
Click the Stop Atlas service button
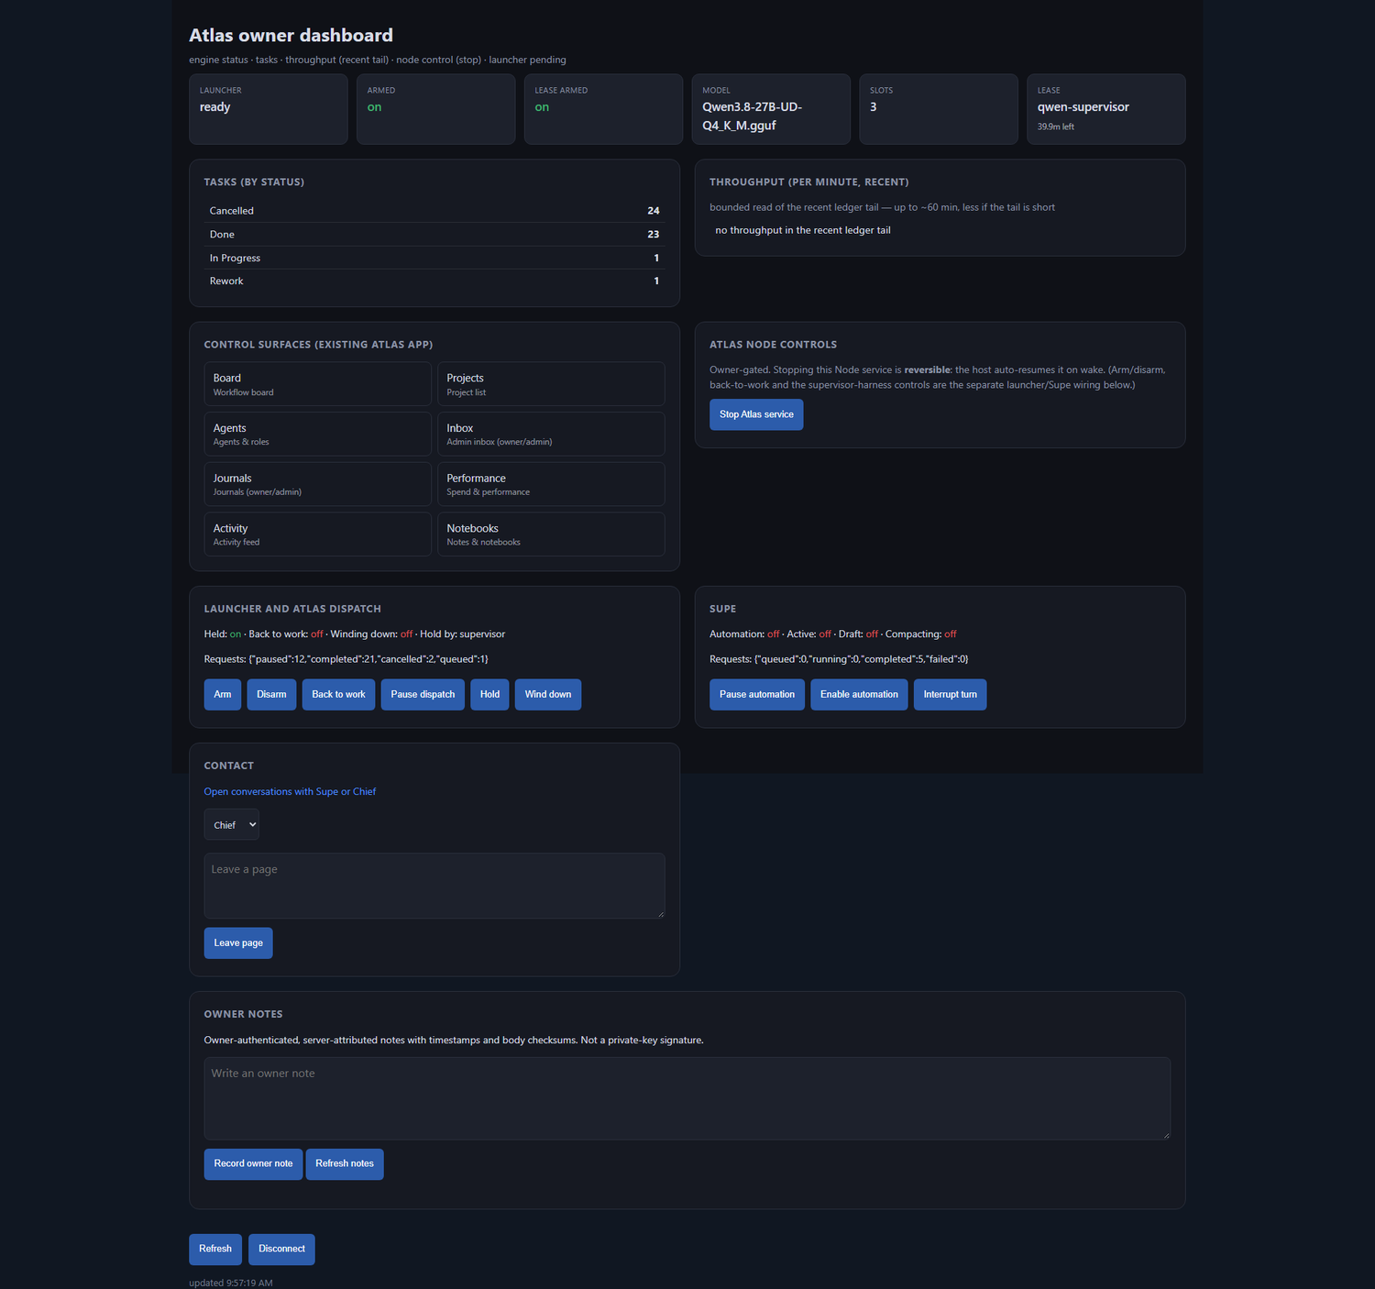click(x=756, y=414)
